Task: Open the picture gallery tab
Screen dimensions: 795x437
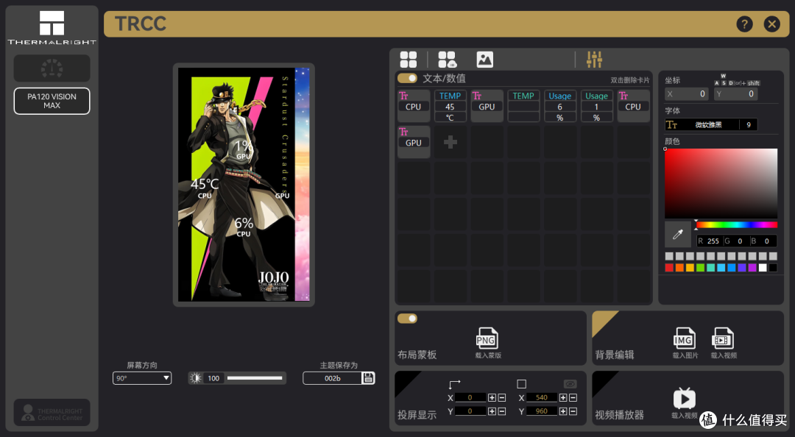Action: coord(484,60)
